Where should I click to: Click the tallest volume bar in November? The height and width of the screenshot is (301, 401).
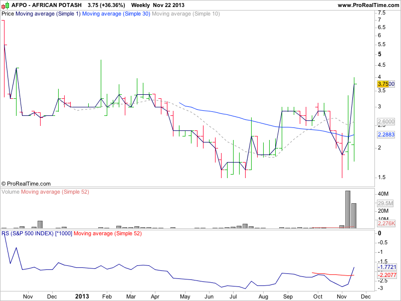coord(348,209)
